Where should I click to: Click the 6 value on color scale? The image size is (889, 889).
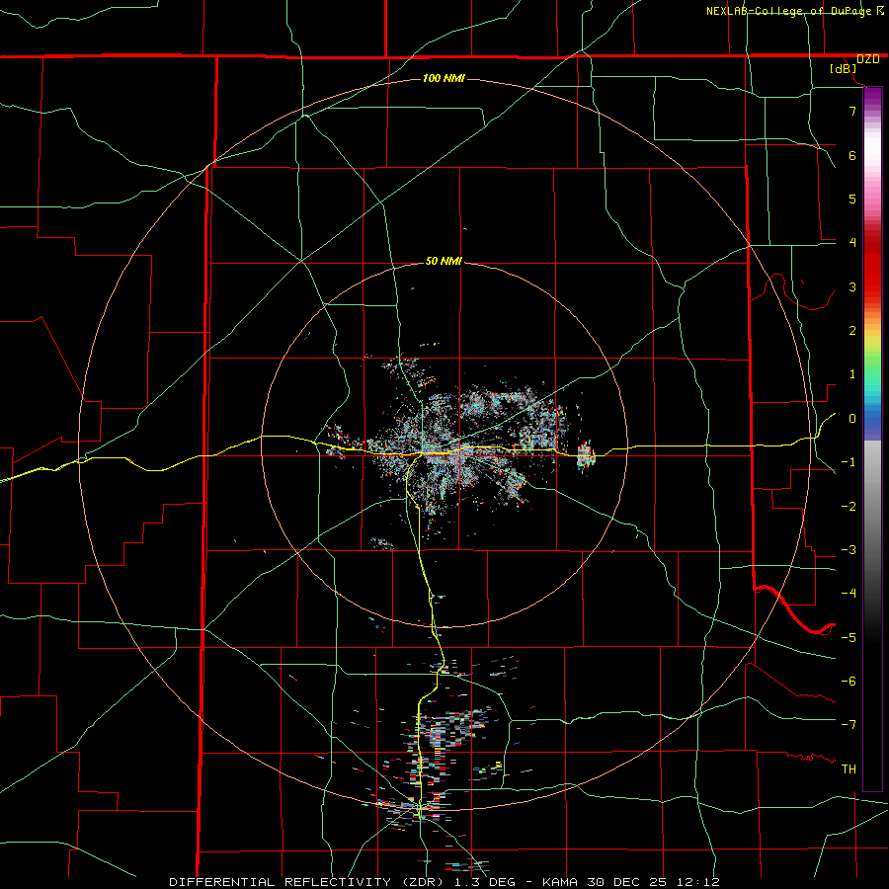click(852, 155)
